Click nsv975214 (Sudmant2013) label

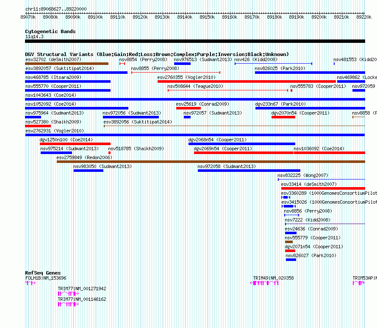(x=69, y=149)
